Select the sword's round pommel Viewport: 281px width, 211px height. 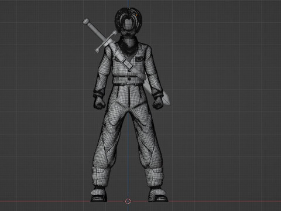[x=86, y=21]
